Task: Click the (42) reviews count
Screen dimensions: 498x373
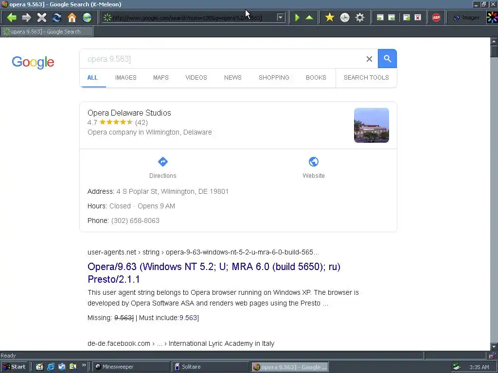Action: (x=142, y=122)
